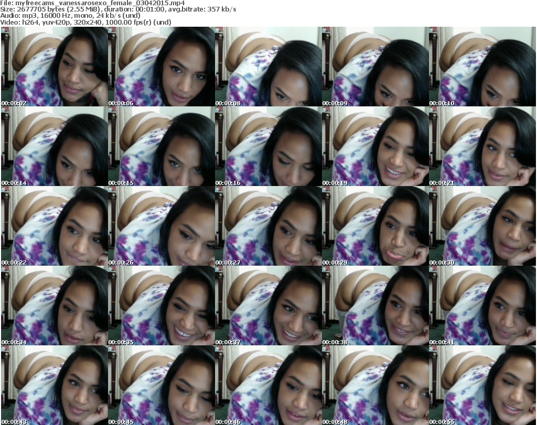This screenshot has width=537, height=425.
Task: Click the 00:00:19 timestamp label
Action: (335, 183)
